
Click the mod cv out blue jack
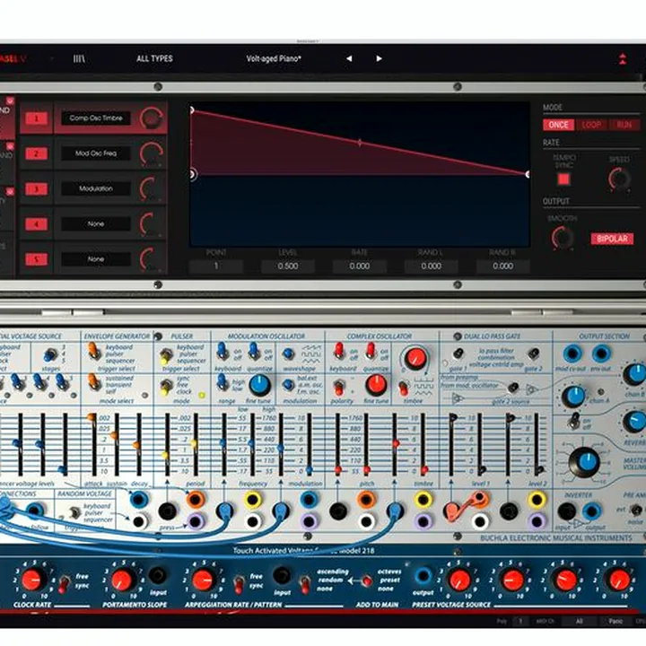pos(572,354)
